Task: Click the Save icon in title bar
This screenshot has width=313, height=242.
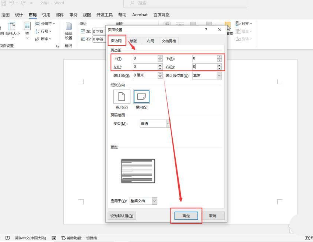Action: point(4,3)
